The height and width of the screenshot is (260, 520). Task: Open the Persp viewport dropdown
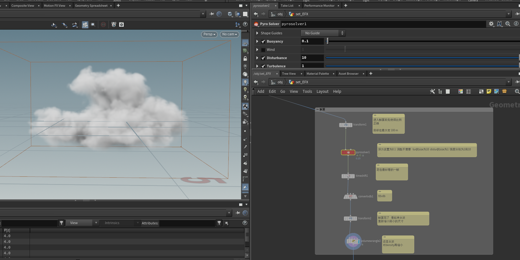click(x=209, y=34)
